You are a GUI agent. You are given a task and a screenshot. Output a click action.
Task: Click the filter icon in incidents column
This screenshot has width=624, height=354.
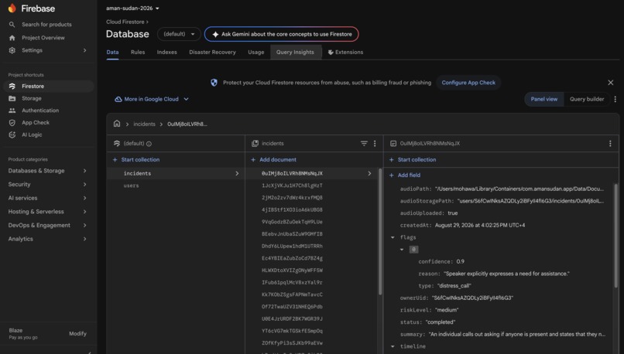pyautogui.click(x=364, y=144)
